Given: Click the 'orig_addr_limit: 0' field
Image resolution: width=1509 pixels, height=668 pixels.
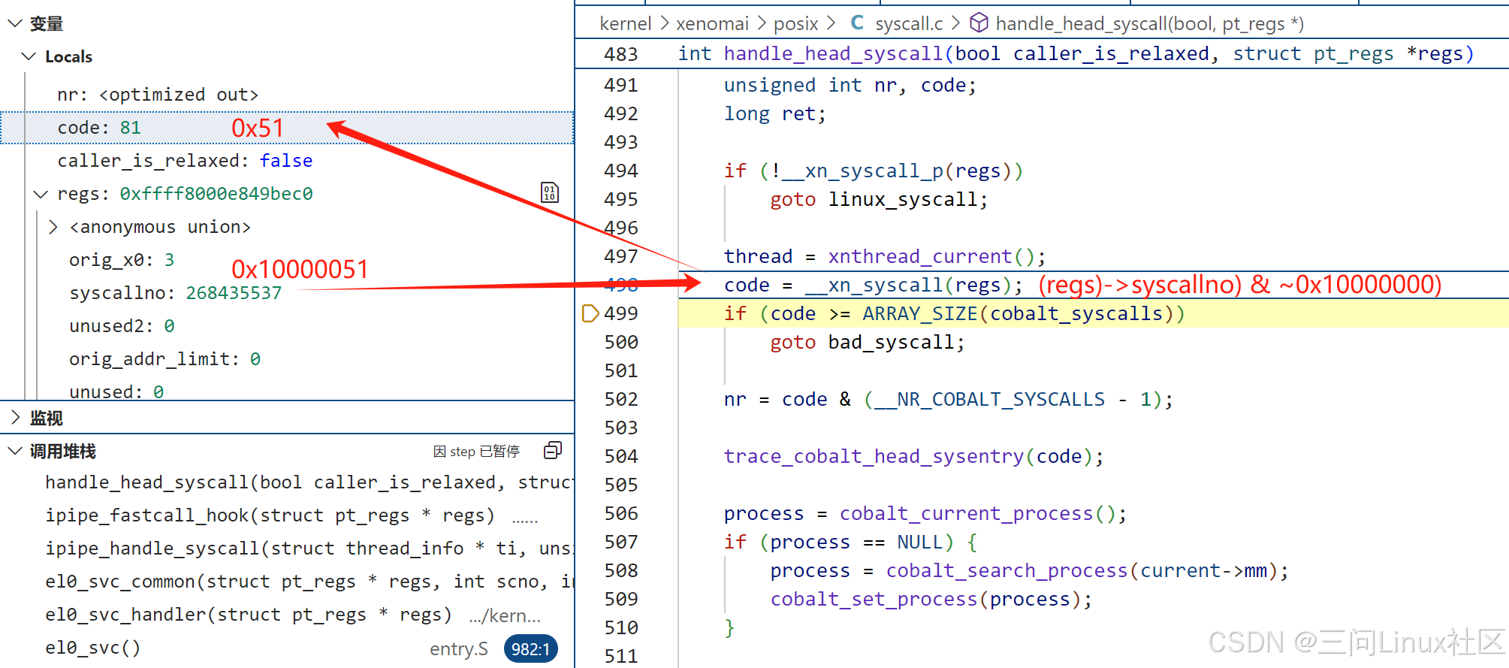Looking at the screenshot, I should [x=164, y=359].
